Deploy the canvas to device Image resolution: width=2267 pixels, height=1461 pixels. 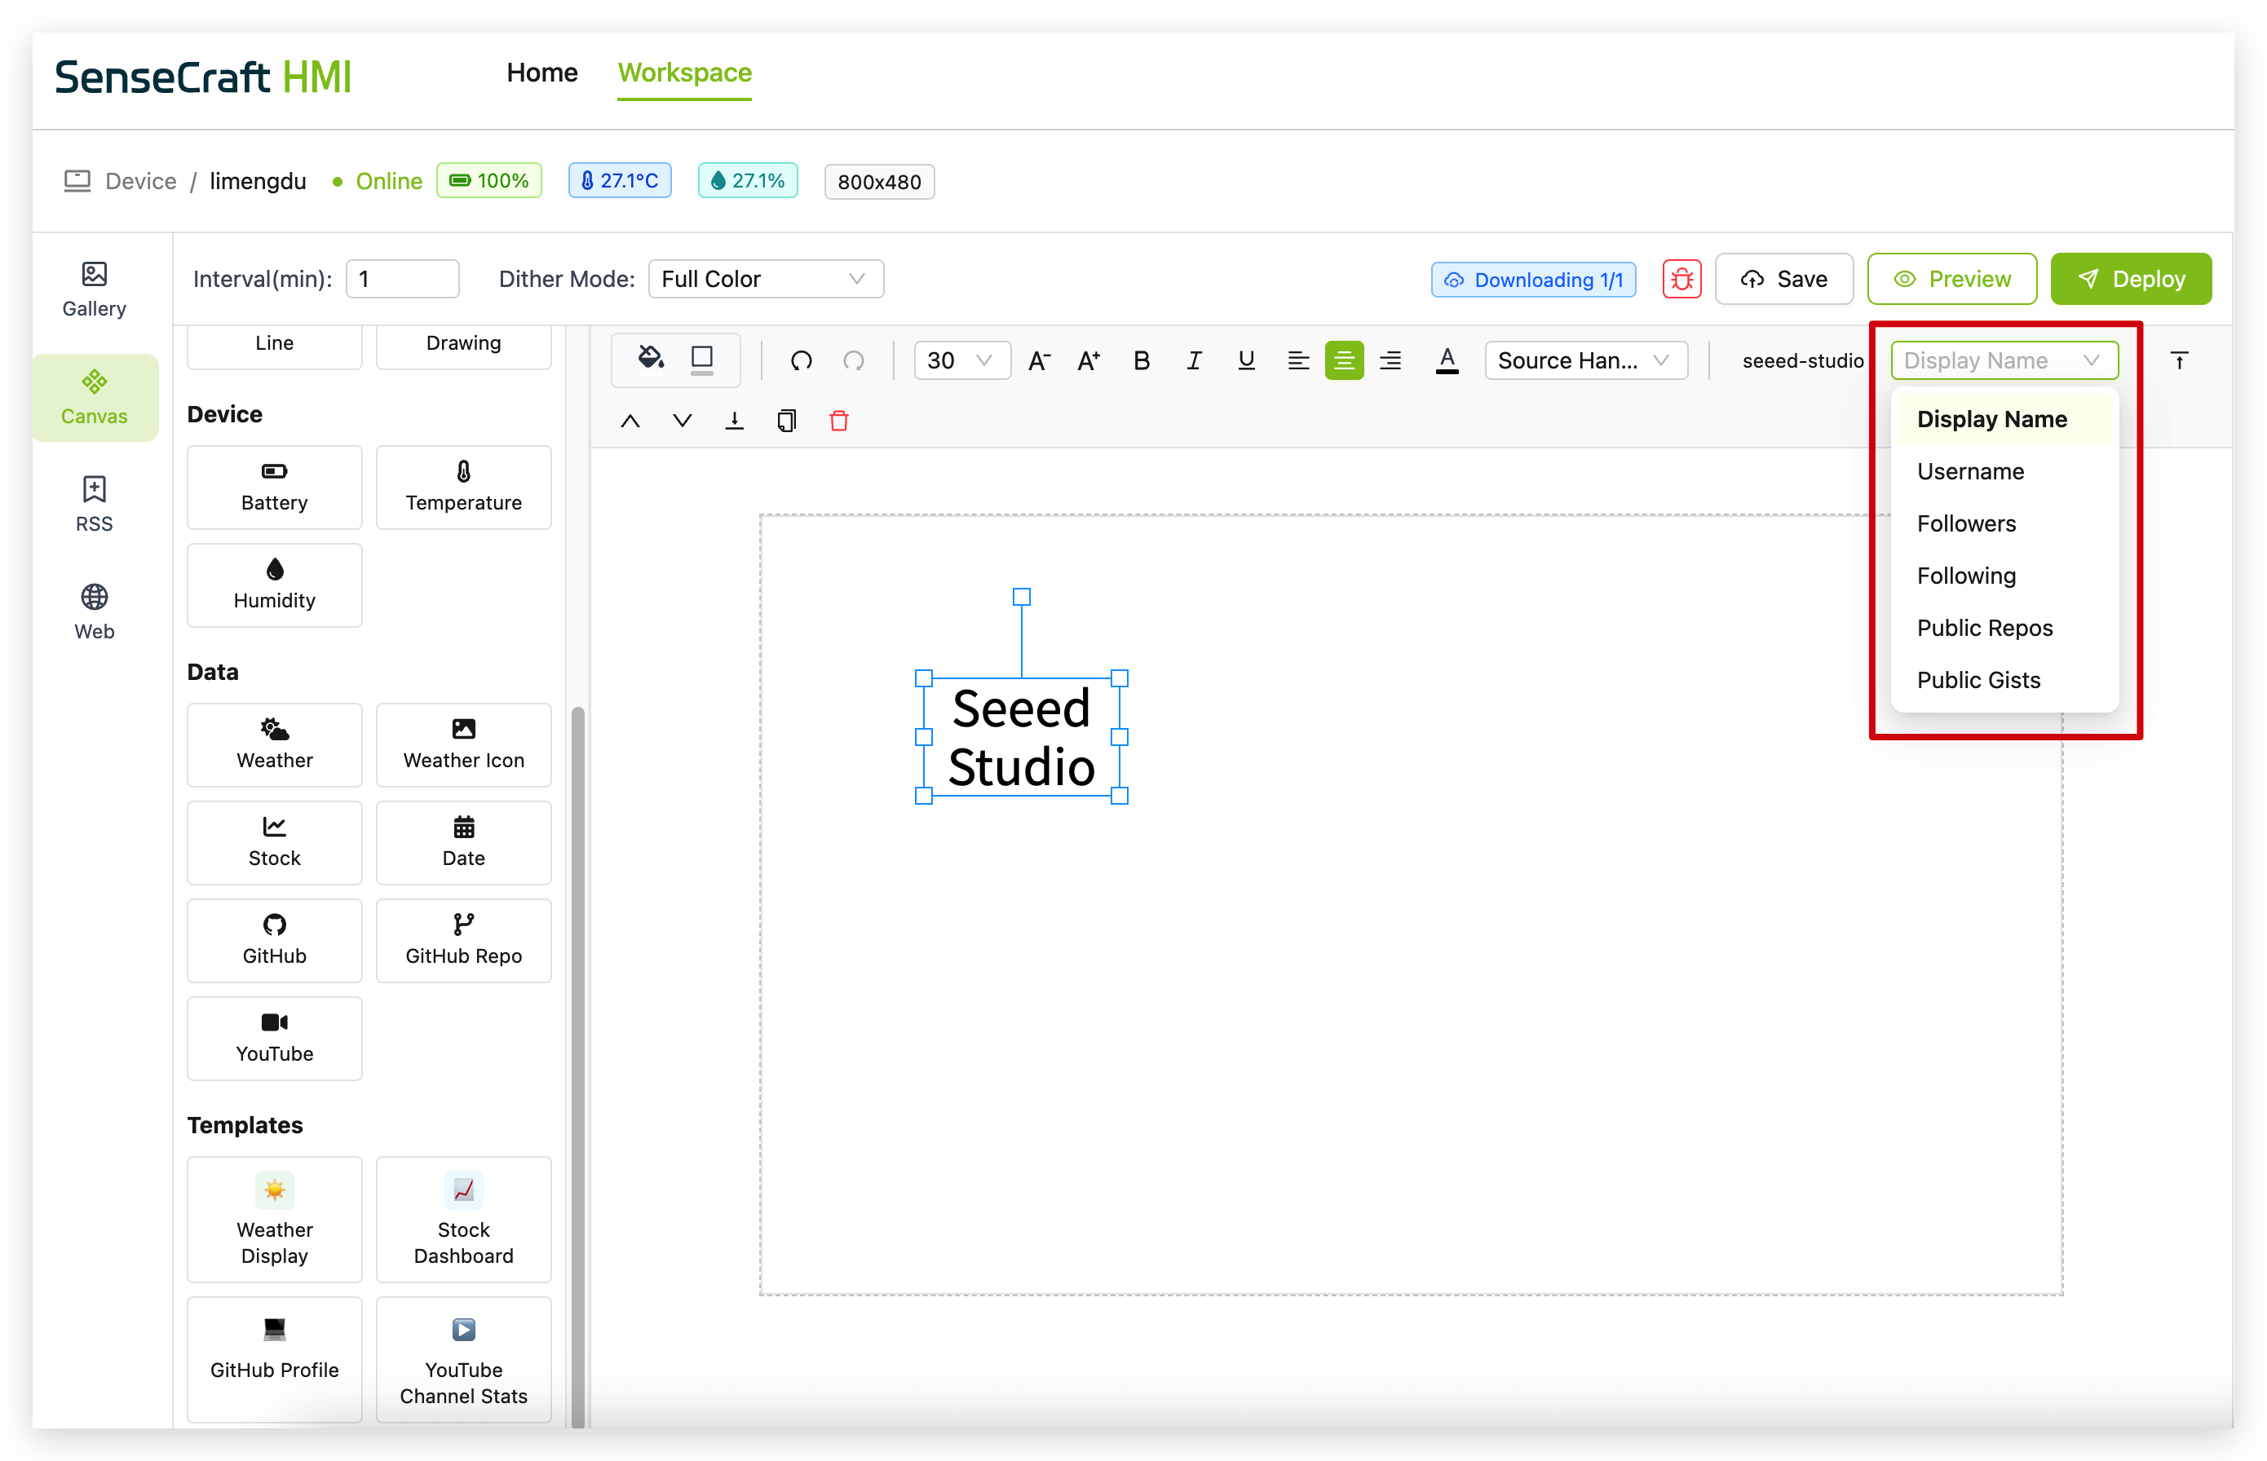click(x=2130, y=279)
